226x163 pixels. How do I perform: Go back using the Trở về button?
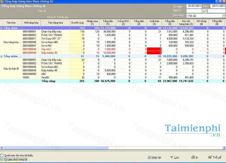(x=215, y=157)
